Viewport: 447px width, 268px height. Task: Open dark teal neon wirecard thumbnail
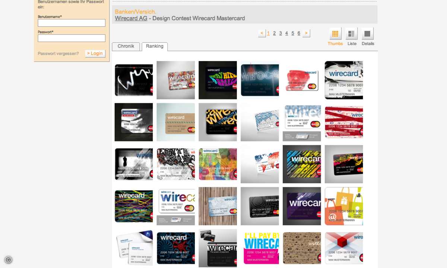[x=260, y=80]
